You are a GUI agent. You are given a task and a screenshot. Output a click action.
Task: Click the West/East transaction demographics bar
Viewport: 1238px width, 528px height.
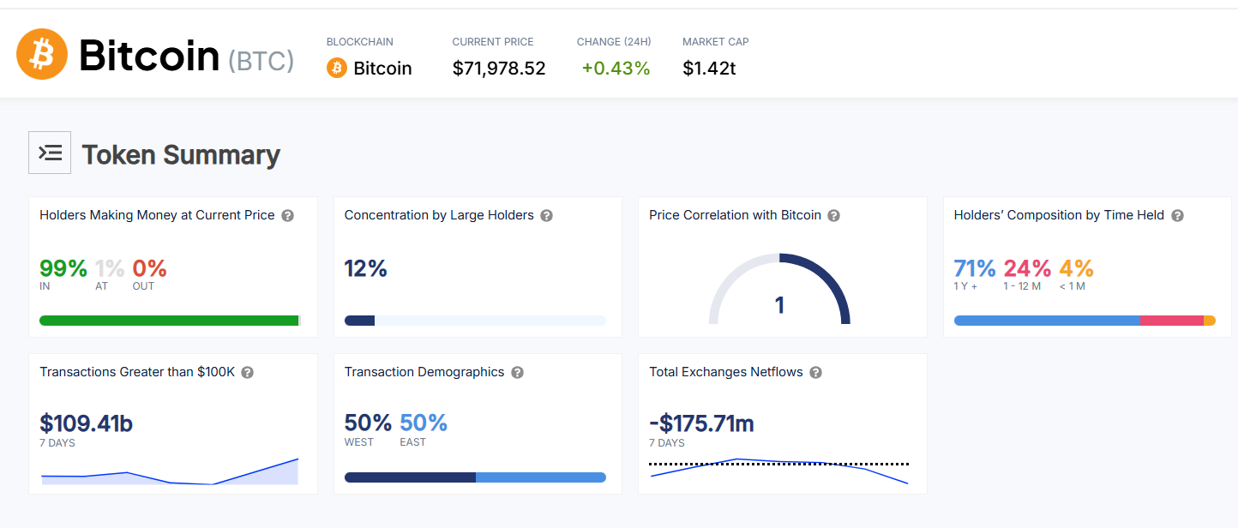pyautogui.click(x=475, y=477)
